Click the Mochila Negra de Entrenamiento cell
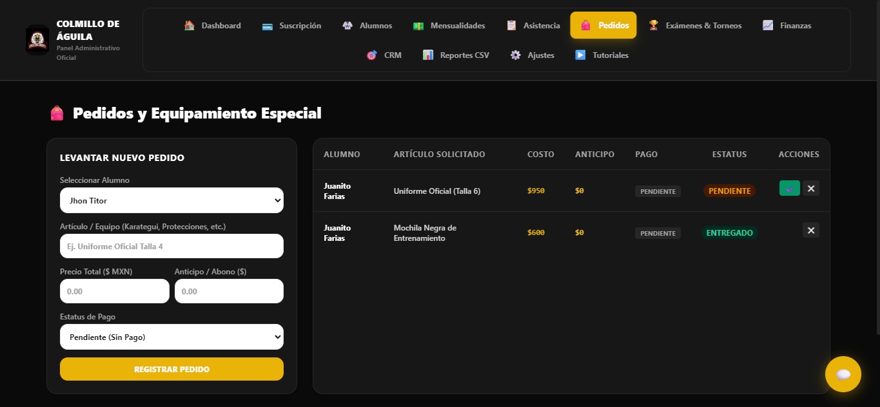 click(425, 233)
